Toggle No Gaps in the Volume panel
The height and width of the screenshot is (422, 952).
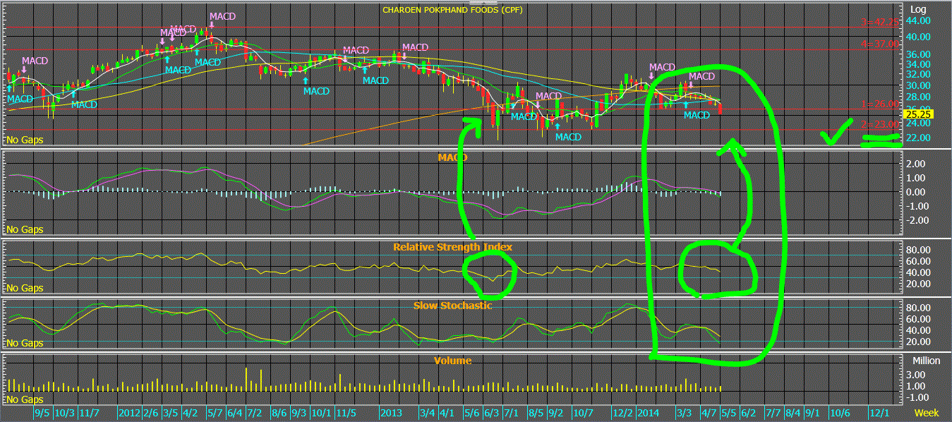[25, 400]
